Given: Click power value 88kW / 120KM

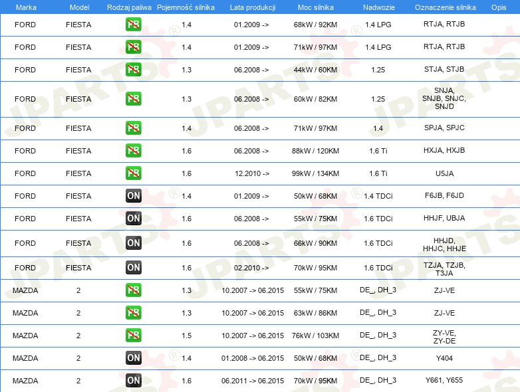Looking at the screenshot, I should [x=315, y=151].
